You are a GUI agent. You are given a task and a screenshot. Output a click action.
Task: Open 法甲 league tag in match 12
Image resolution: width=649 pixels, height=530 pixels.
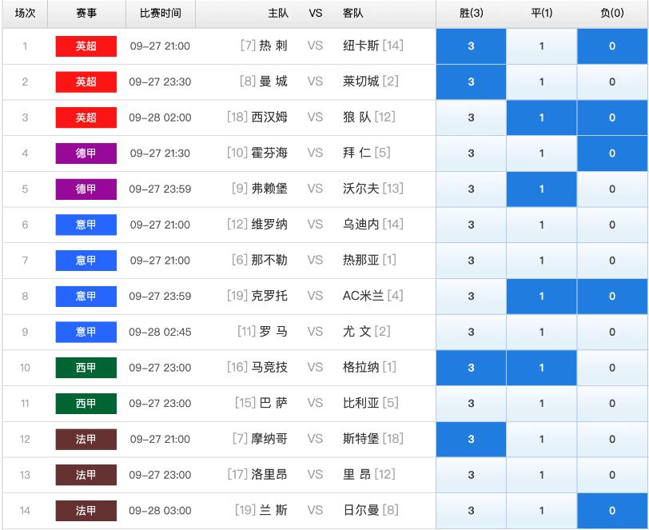(x=86, y=440)
